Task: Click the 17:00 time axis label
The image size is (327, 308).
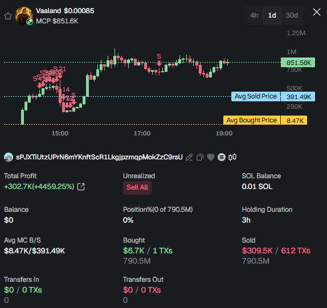Action: (142, 133)
